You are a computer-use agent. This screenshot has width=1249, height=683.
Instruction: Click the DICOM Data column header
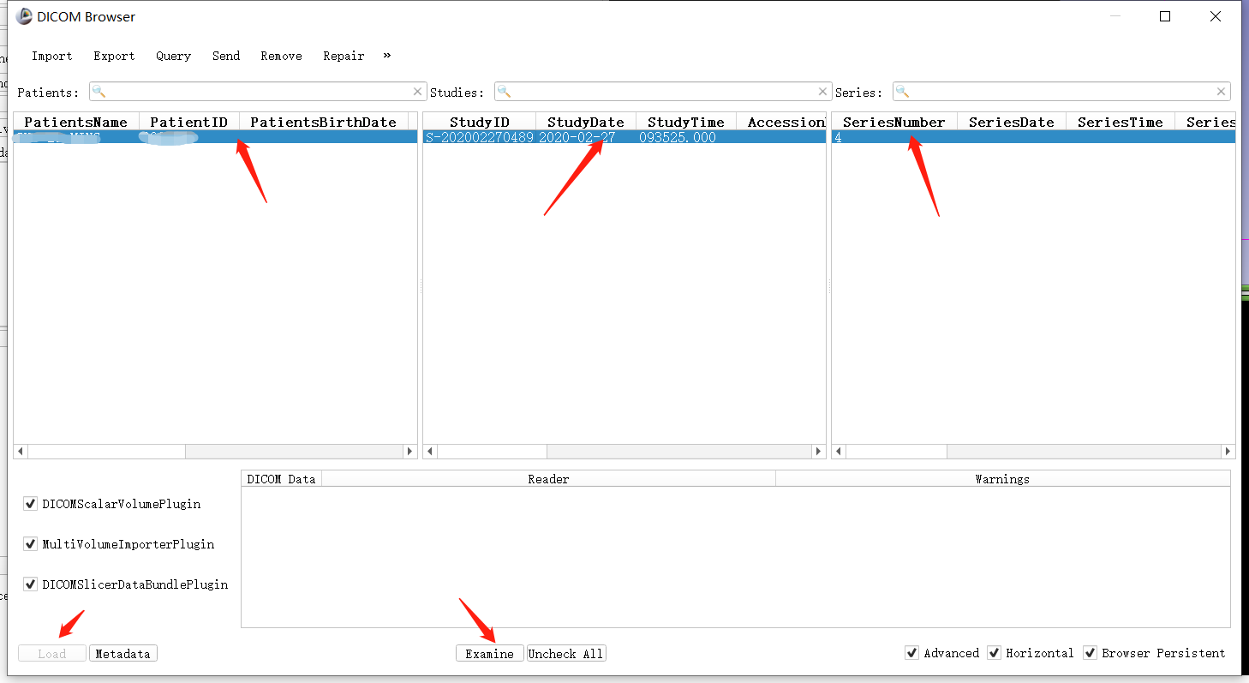(x=281, y=479)
